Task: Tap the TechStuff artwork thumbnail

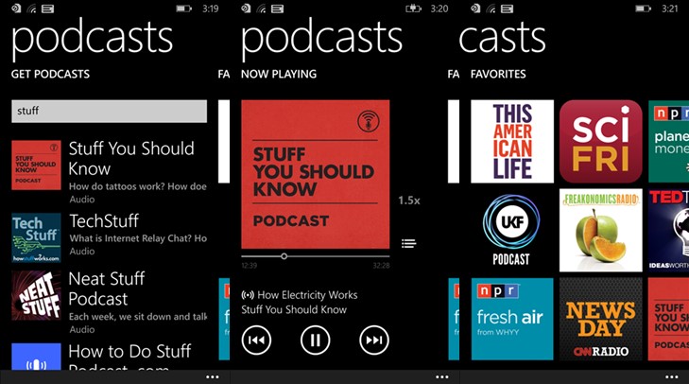Action: coord(36,237)
